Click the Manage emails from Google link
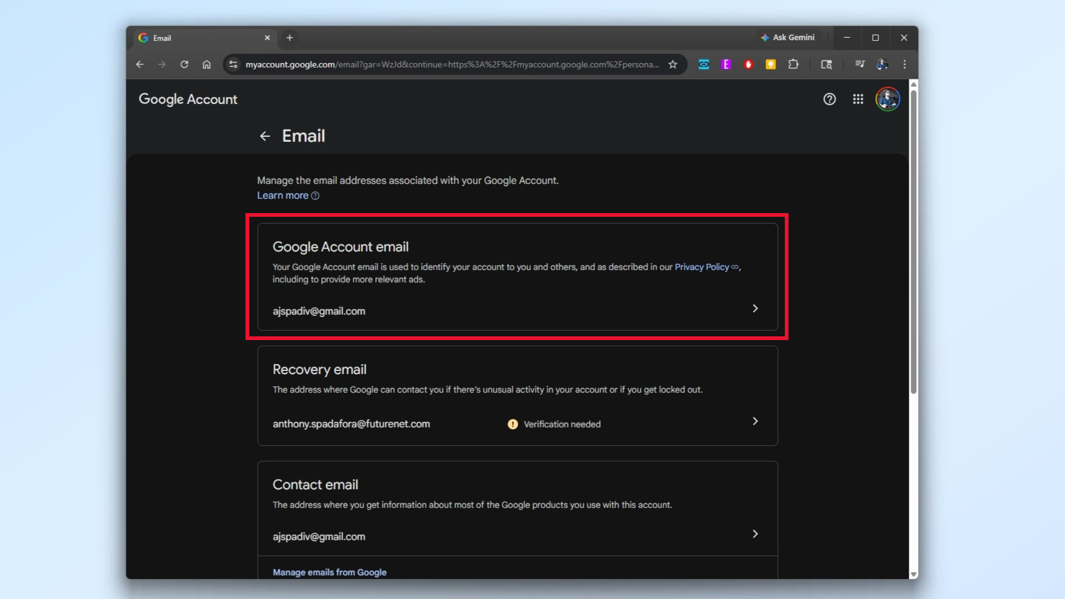 click(329, 572)
